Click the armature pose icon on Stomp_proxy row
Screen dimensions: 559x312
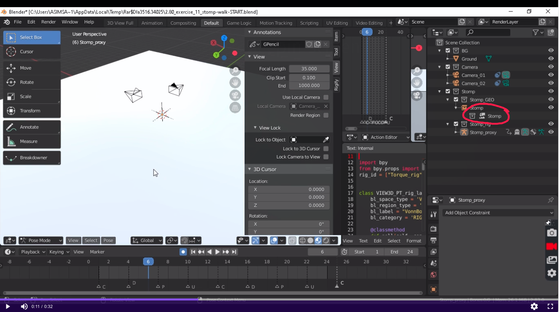525,132
